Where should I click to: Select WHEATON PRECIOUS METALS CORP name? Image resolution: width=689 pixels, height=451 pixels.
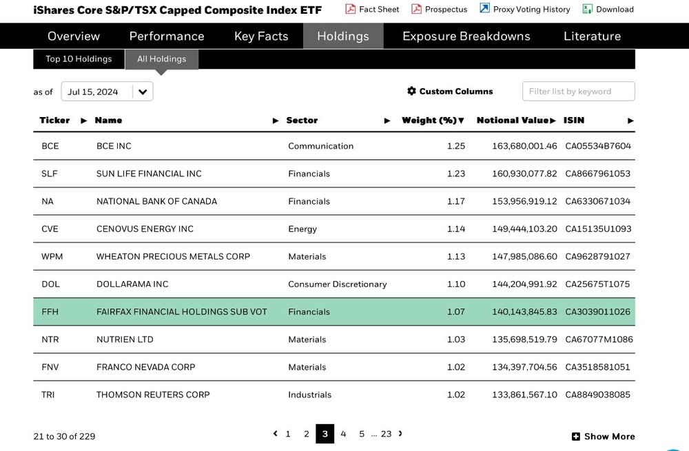[x=173, y=257]
